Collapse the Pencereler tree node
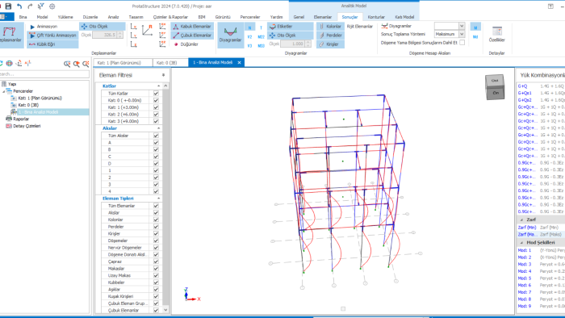565x318 pixels. coord(3,91)
